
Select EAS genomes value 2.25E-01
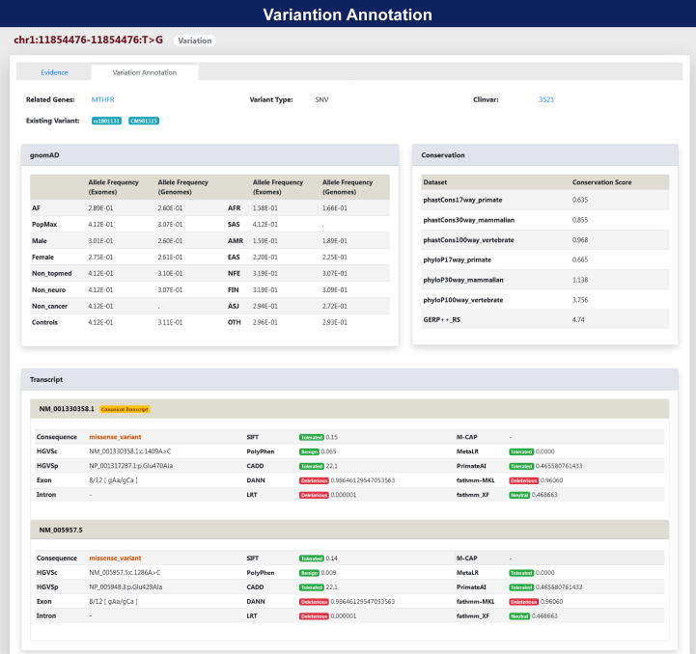click(335, 258)
